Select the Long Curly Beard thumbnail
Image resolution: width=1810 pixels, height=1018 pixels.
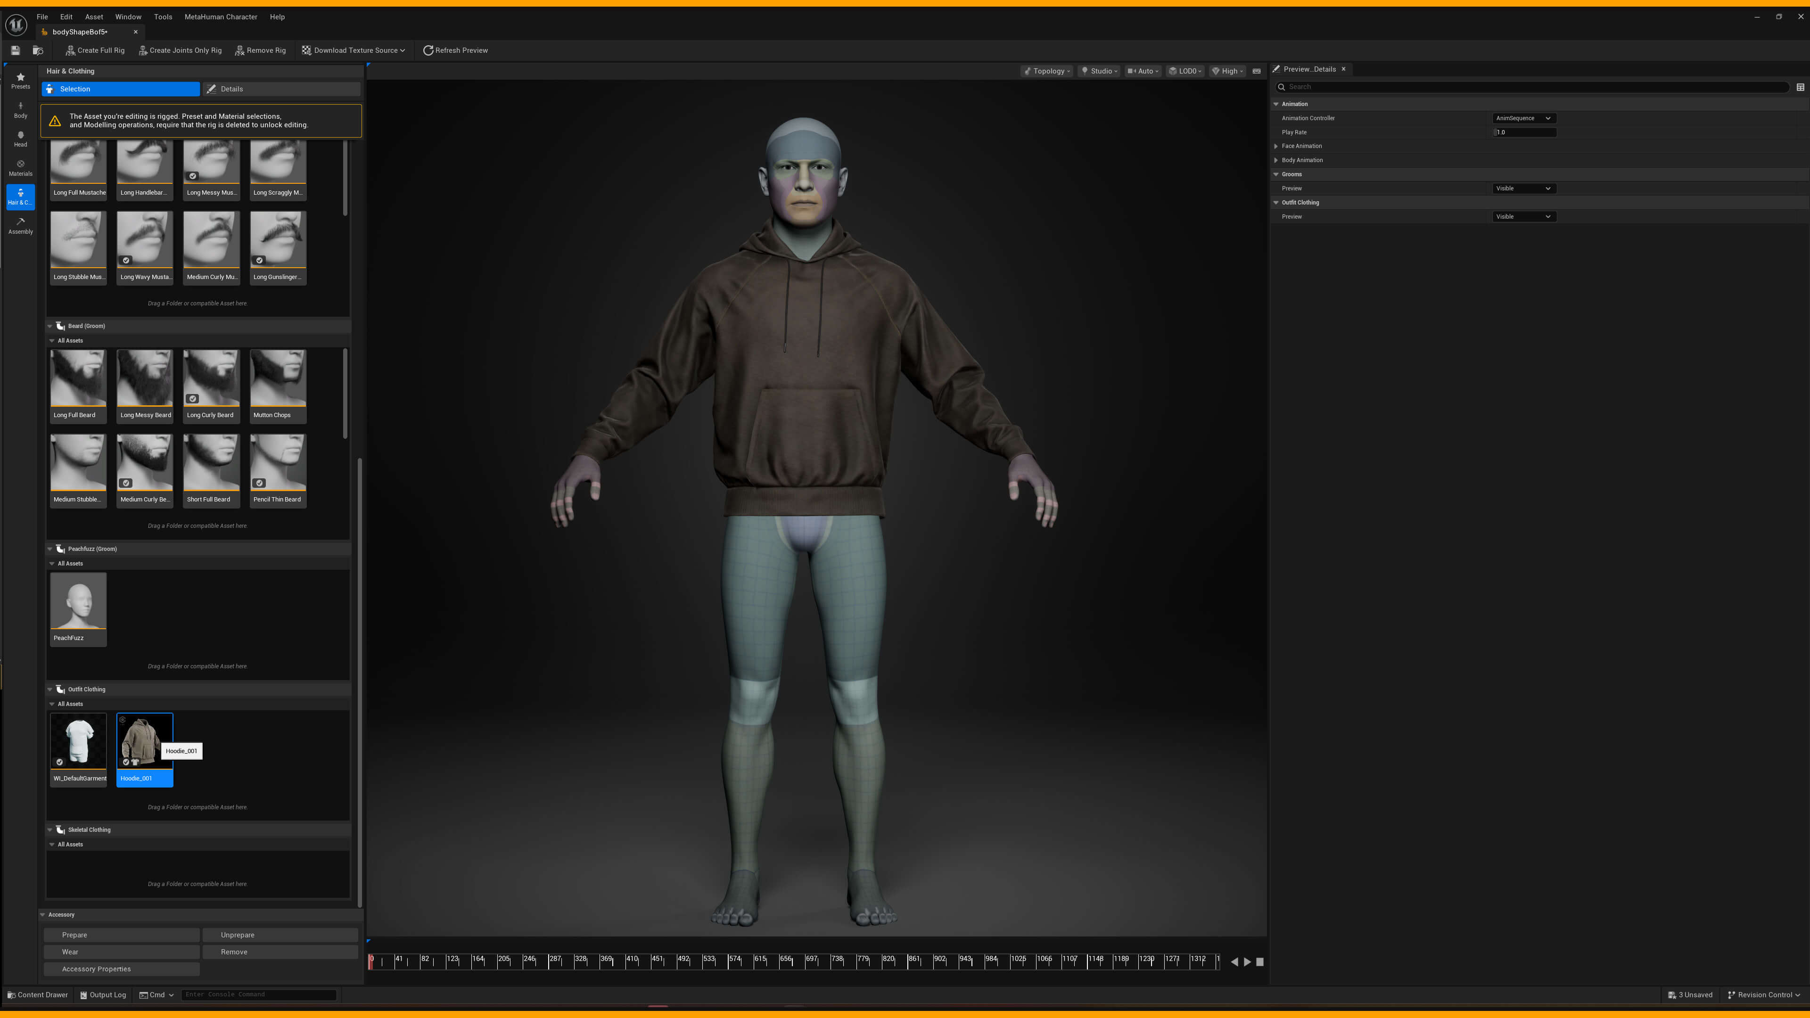(x=212, y=386)
